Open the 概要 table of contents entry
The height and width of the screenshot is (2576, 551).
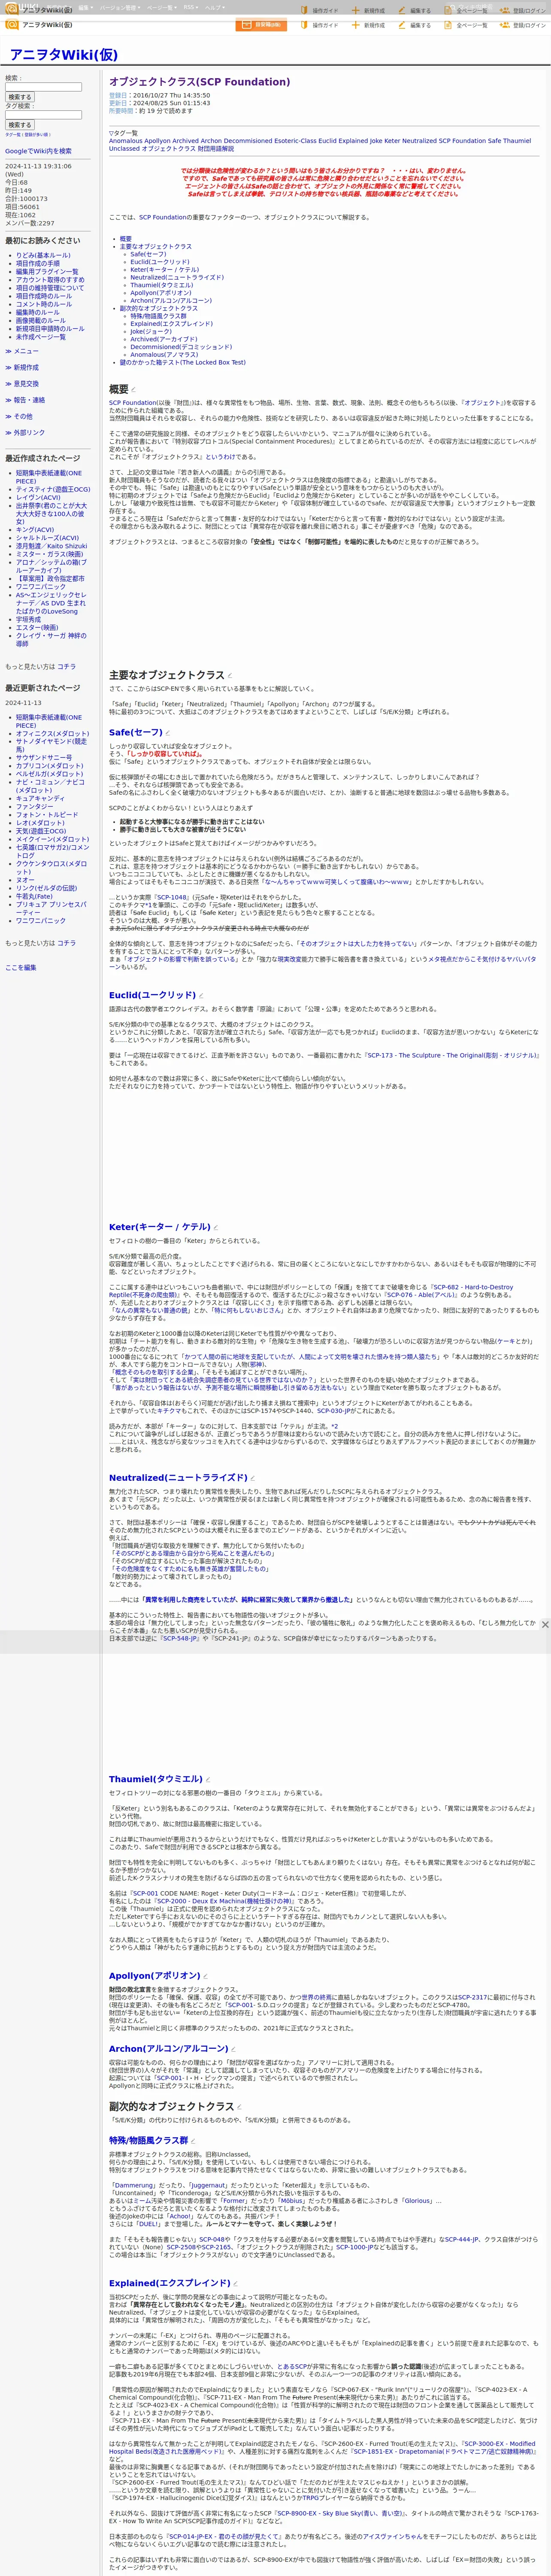pyautogui.click(x=126, y=239)
